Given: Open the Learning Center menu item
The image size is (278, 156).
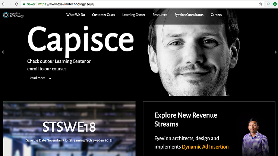Looking at the screenshot, I should pos(134,15).
